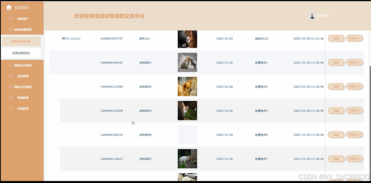The height and width of the screenshot is (183, 371).
Task: Click the 1698463957737 cell
Action: pos(112,38)
